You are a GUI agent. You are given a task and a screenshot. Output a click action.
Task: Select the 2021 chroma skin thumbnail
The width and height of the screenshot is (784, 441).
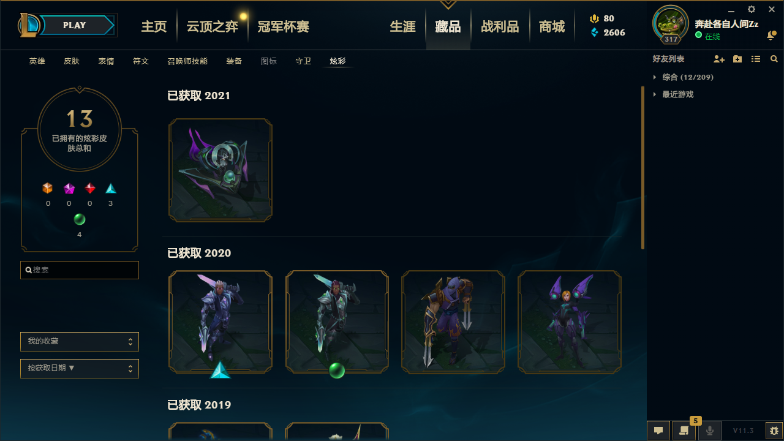221,170
